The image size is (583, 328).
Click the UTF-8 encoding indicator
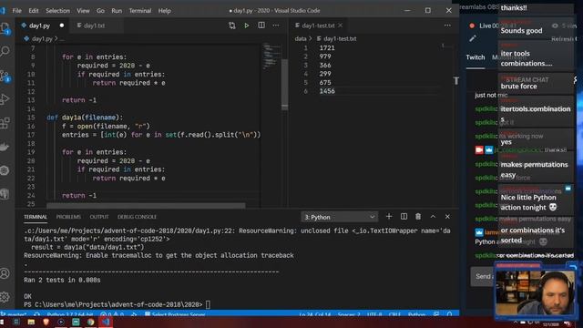[x=374, y=314]
